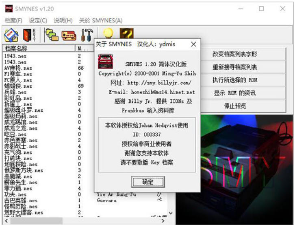Select 俄罗斯方块.nes in file list
This screenshot has width=295, height=225.
(24, 170)
